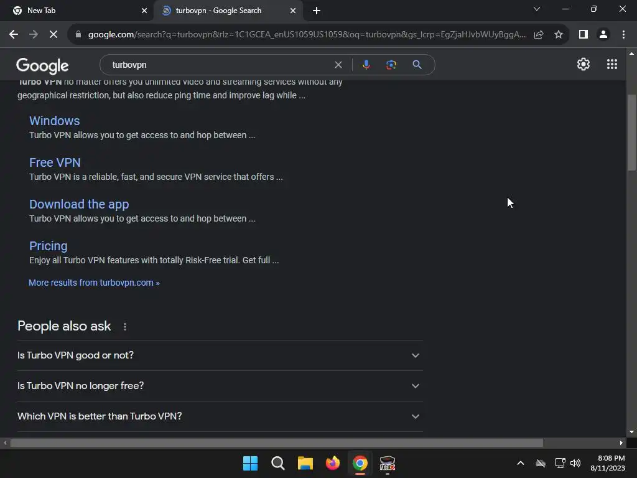
Task: Start voice search with microphone
Action: point(366,65)
